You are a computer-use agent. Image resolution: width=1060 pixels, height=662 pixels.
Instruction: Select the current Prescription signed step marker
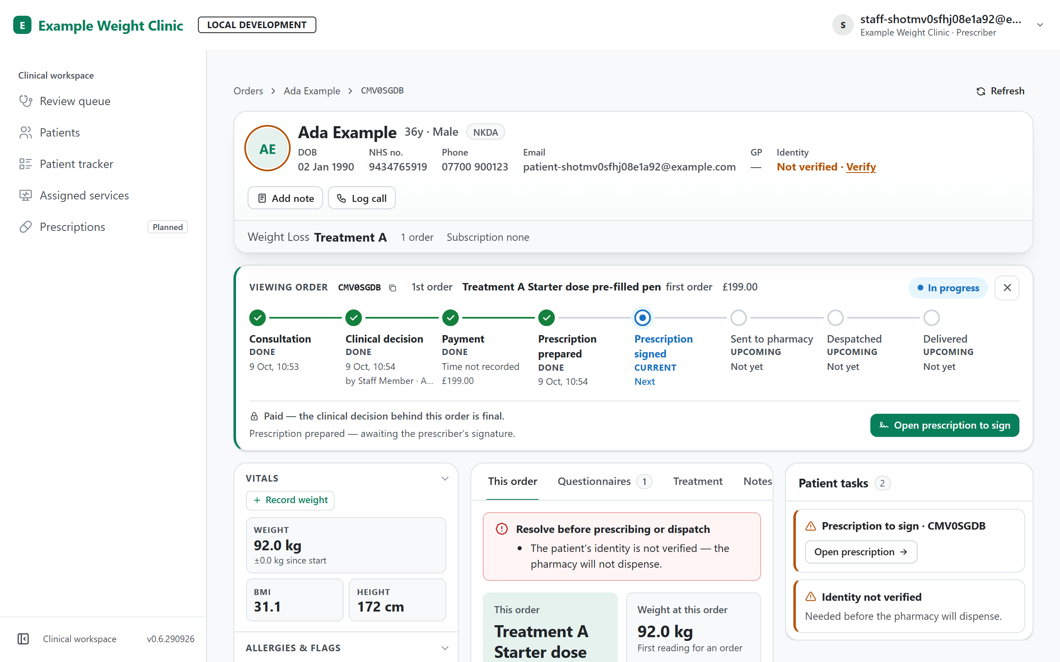click(643, 318)
